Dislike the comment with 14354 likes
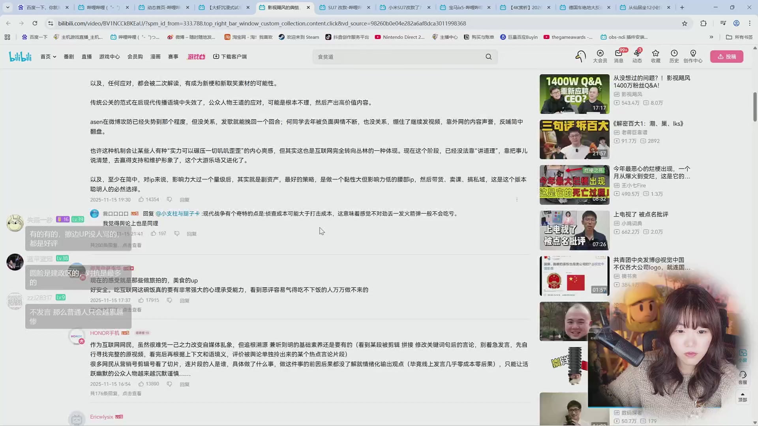This screenshot has width=758, height=426. (x=169, y=199)
